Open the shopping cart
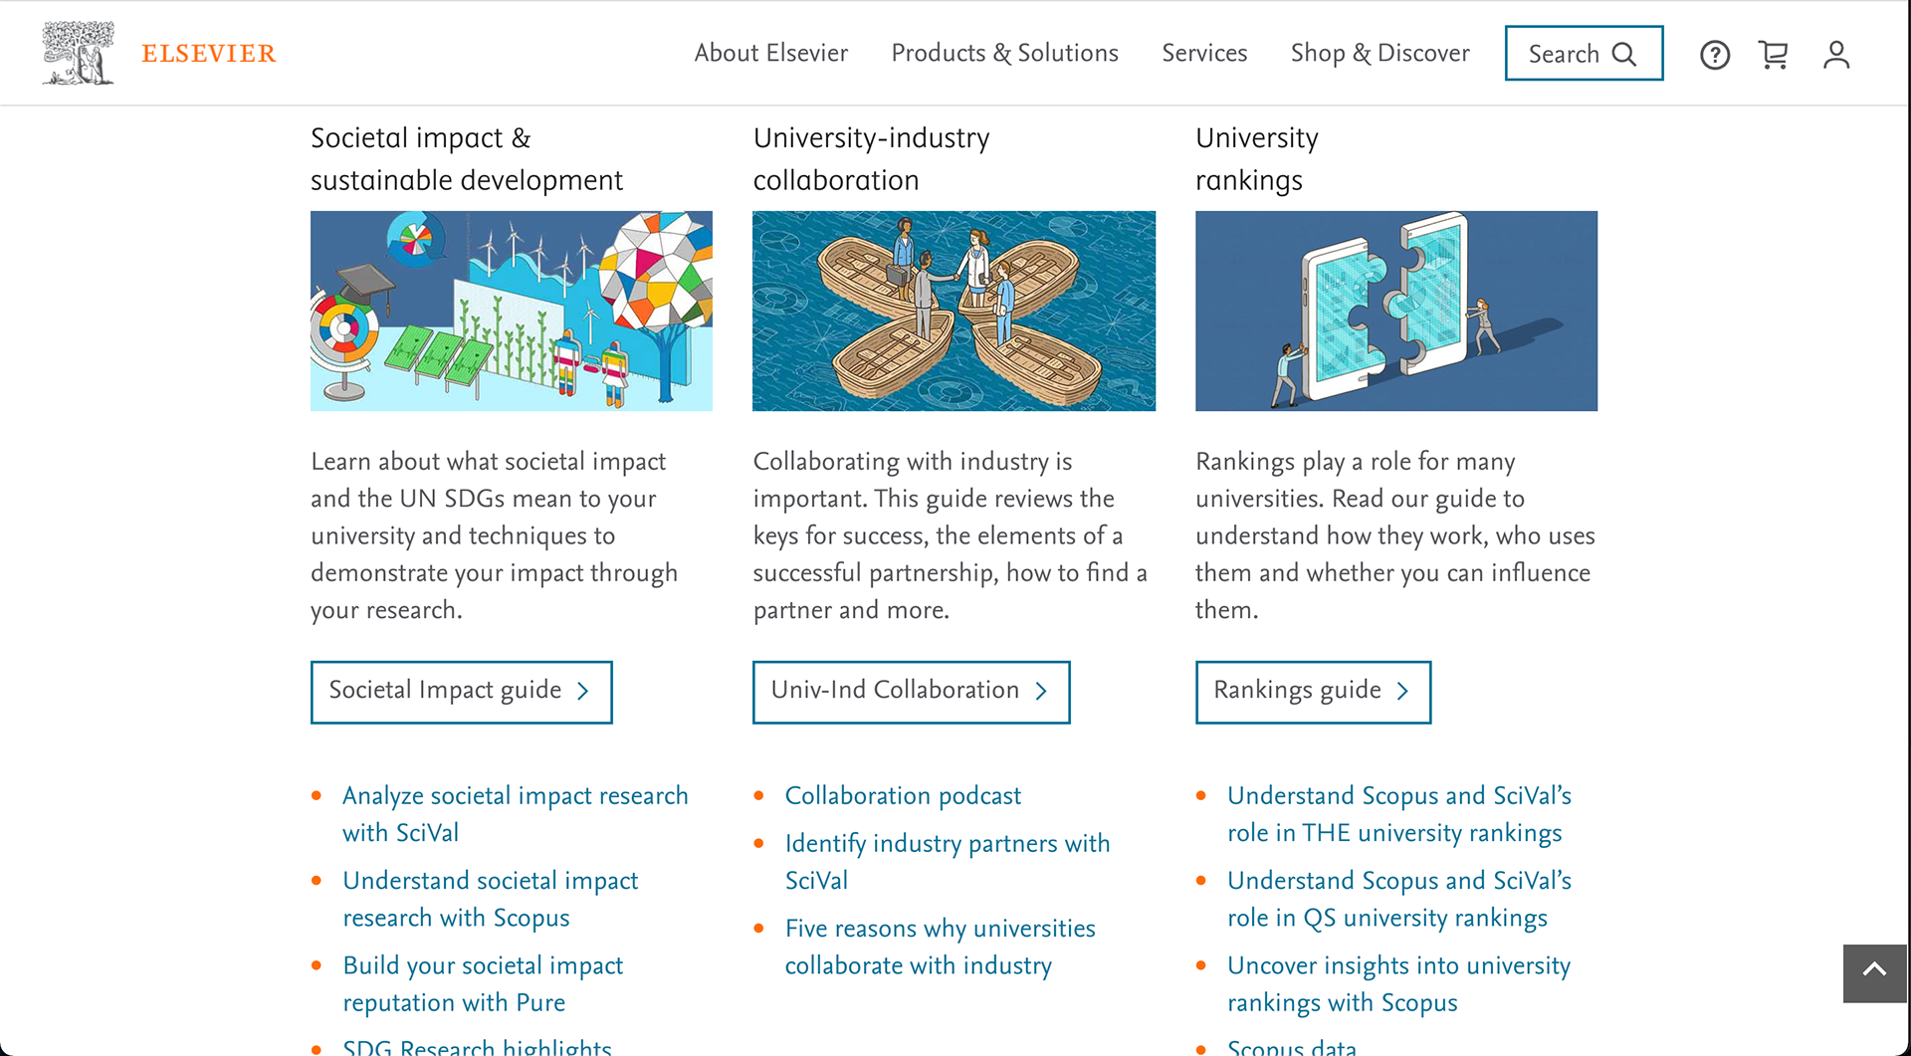The width and height of the screenshot is (1911, 1056). [x=1773, y=55]
